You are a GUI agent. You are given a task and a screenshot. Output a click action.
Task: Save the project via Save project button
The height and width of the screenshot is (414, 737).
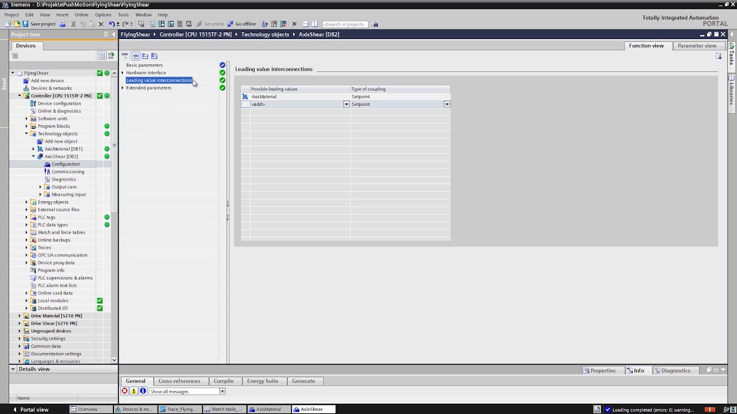(x=39, y=24)
